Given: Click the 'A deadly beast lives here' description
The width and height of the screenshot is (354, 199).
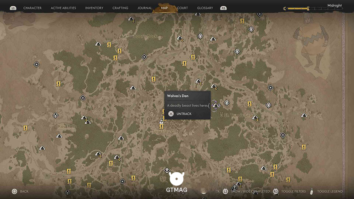Looking at the screenshot, I should (x=187, y=105).
